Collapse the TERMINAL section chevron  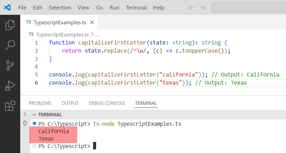pos(34,115)
